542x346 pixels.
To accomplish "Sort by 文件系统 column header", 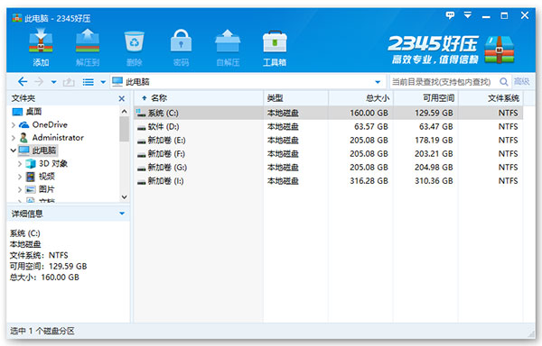I will (x=491, y=98).
